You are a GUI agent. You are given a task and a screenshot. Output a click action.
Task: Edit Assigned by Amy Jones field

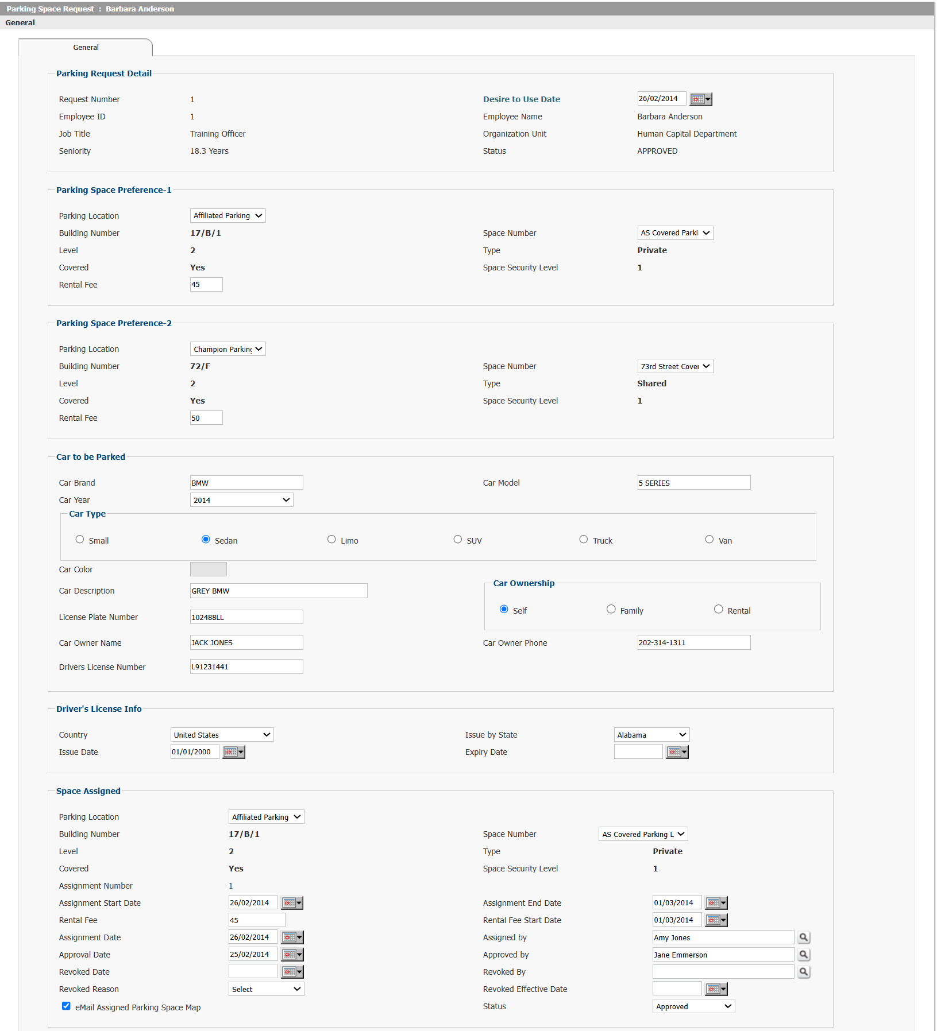coord(723,937)
